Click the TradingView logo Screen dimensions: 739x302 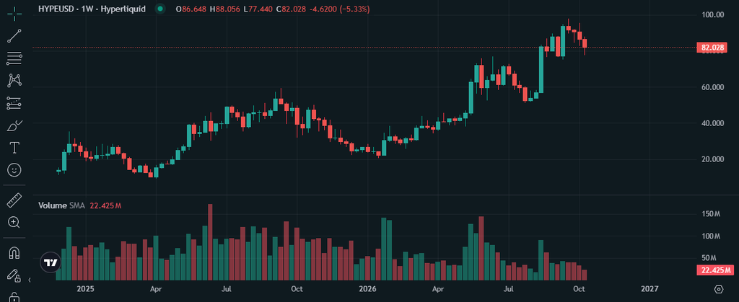[x=51, y=262]
